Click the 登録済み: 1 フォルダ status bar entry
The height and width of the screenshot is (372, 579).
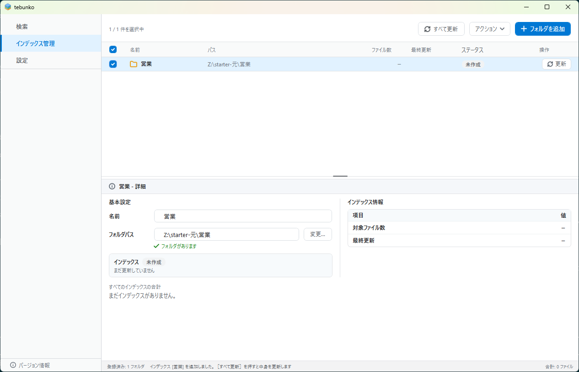tap(126, 367)
